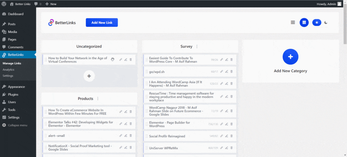Delete I Am Attending WordCamp Asia link
This screenshot has width=347, height=157.
point(231,84)
